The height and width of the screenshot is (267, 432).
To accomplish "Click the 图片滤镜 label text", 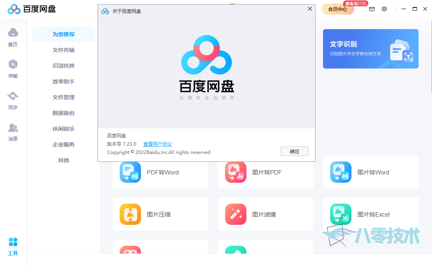I will [x=264, y=215].
